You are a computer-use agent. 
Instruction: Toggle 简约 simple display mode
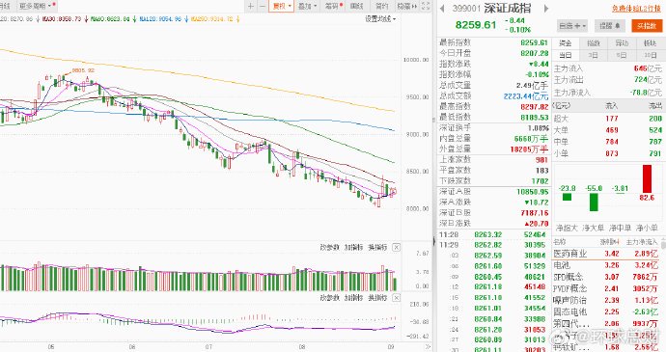(x=382, y=6)
